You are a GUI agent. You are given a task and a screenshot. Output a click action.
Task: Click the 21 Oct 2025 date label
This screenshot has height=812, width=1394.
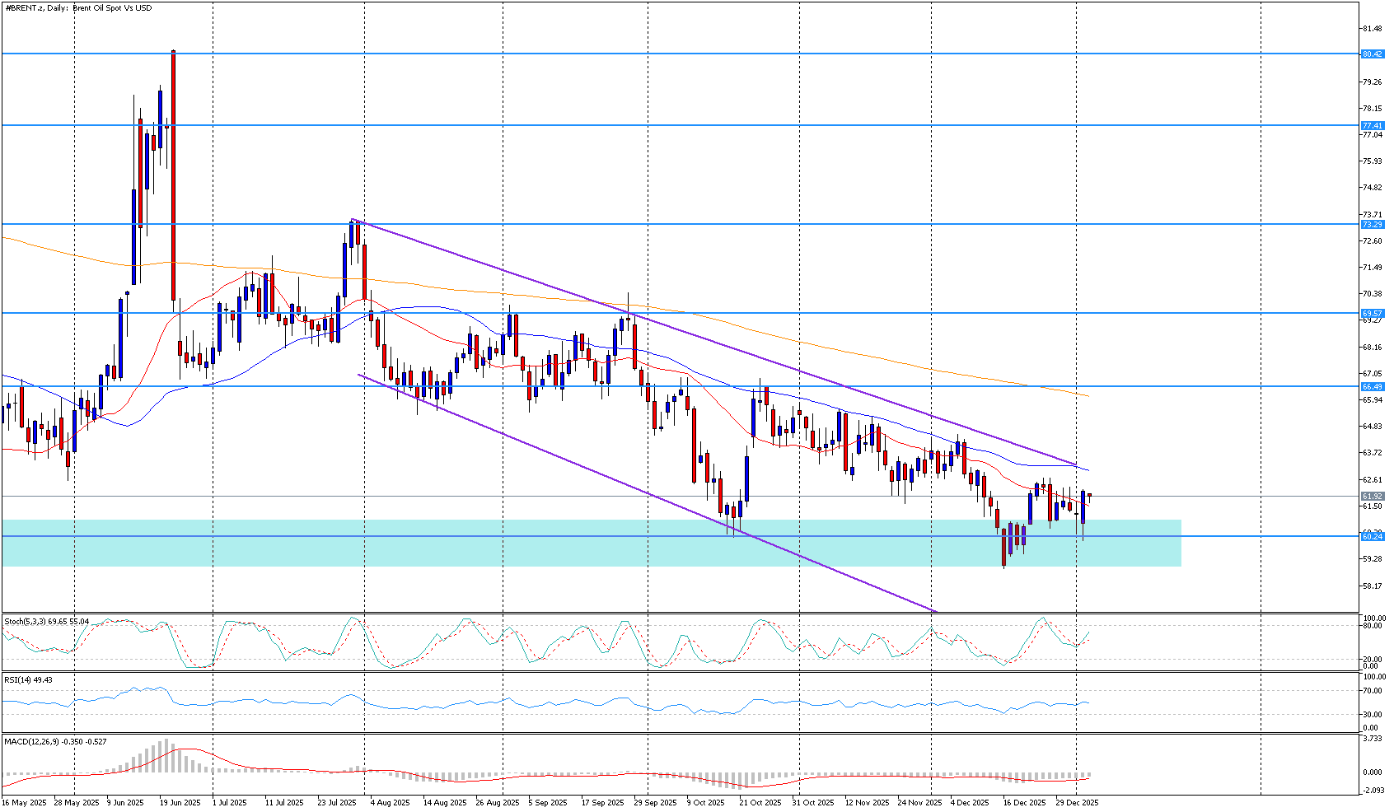[760, 802]
